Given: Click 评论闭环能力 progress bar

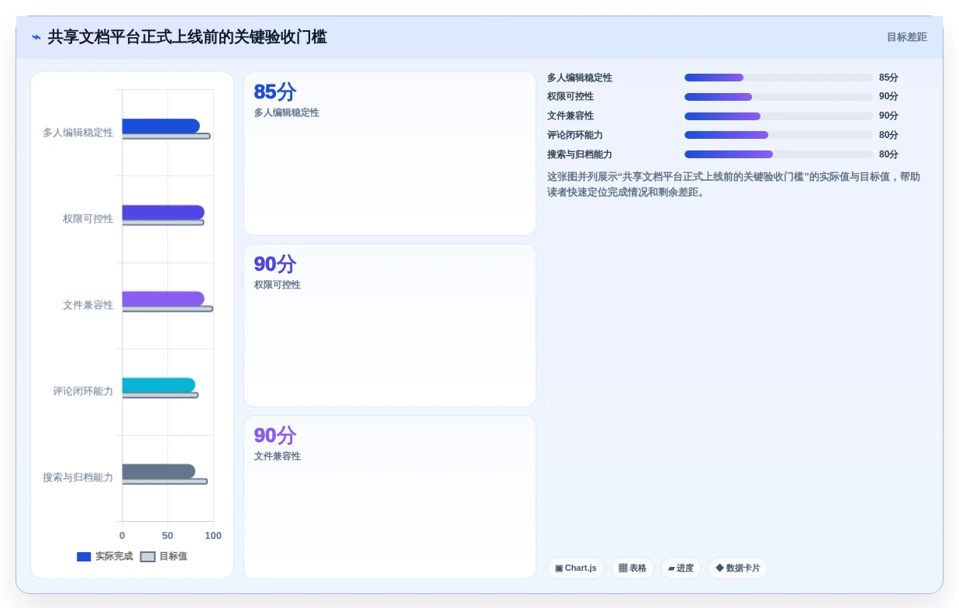Looking at the screenshot, I should click(x=778, y=135).
